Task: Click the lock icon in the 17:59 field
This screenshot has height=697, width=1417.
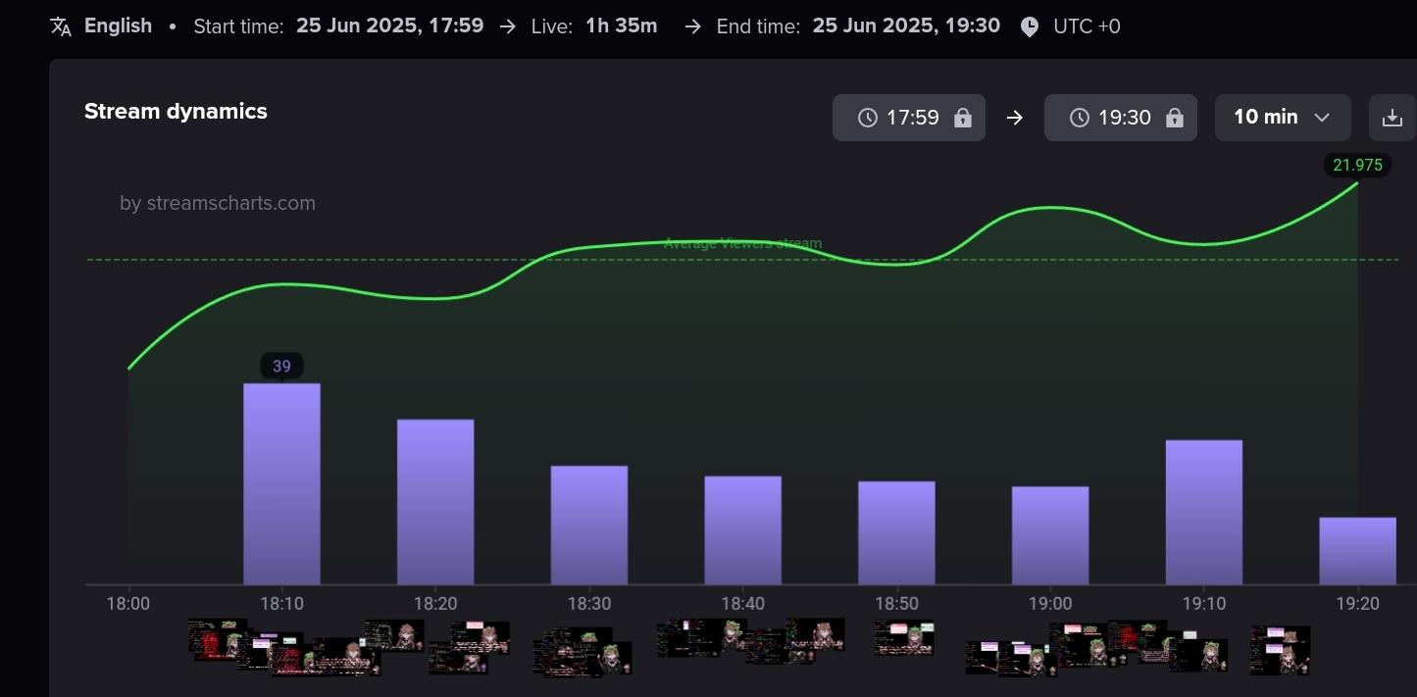Action: pos(963,118)
